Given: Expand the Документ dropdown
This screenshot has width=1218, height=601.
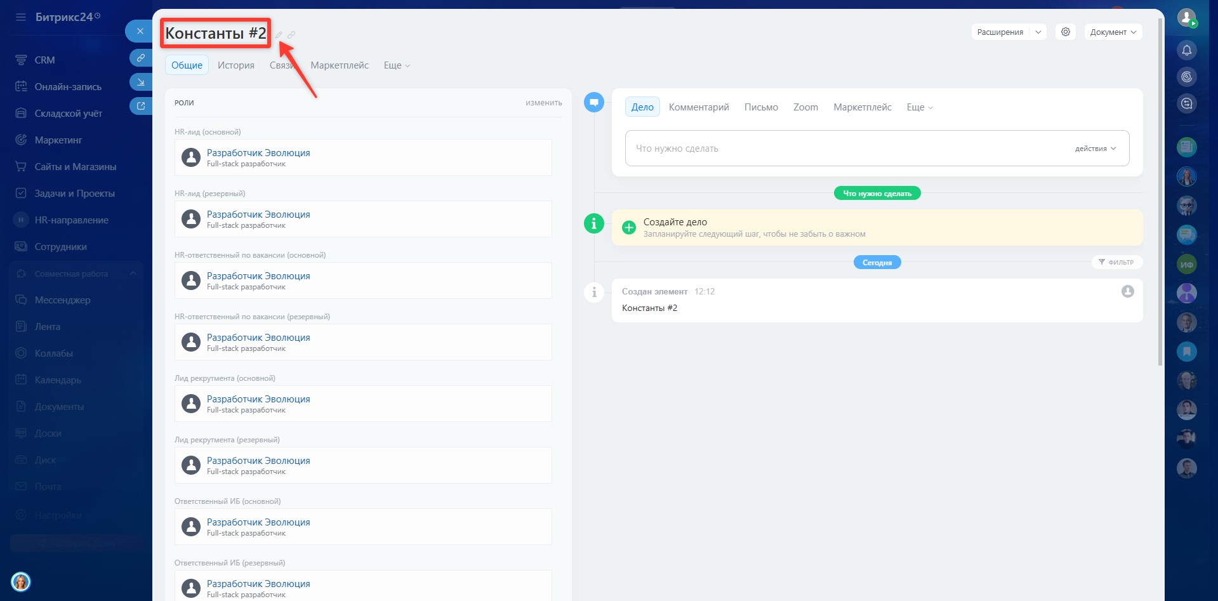Looking at the screenshot, I should (1113, 32).
